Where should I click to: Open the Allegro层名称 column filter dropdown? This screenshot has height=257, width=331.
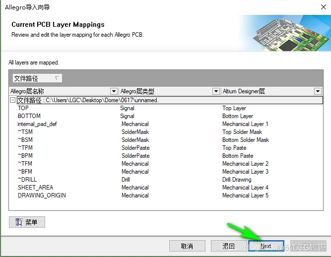114,91
